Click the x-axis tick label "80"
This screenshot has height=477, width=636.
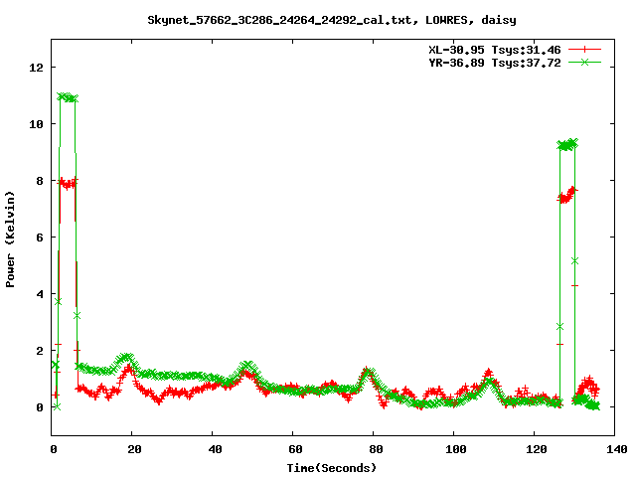tap(376, 449)
